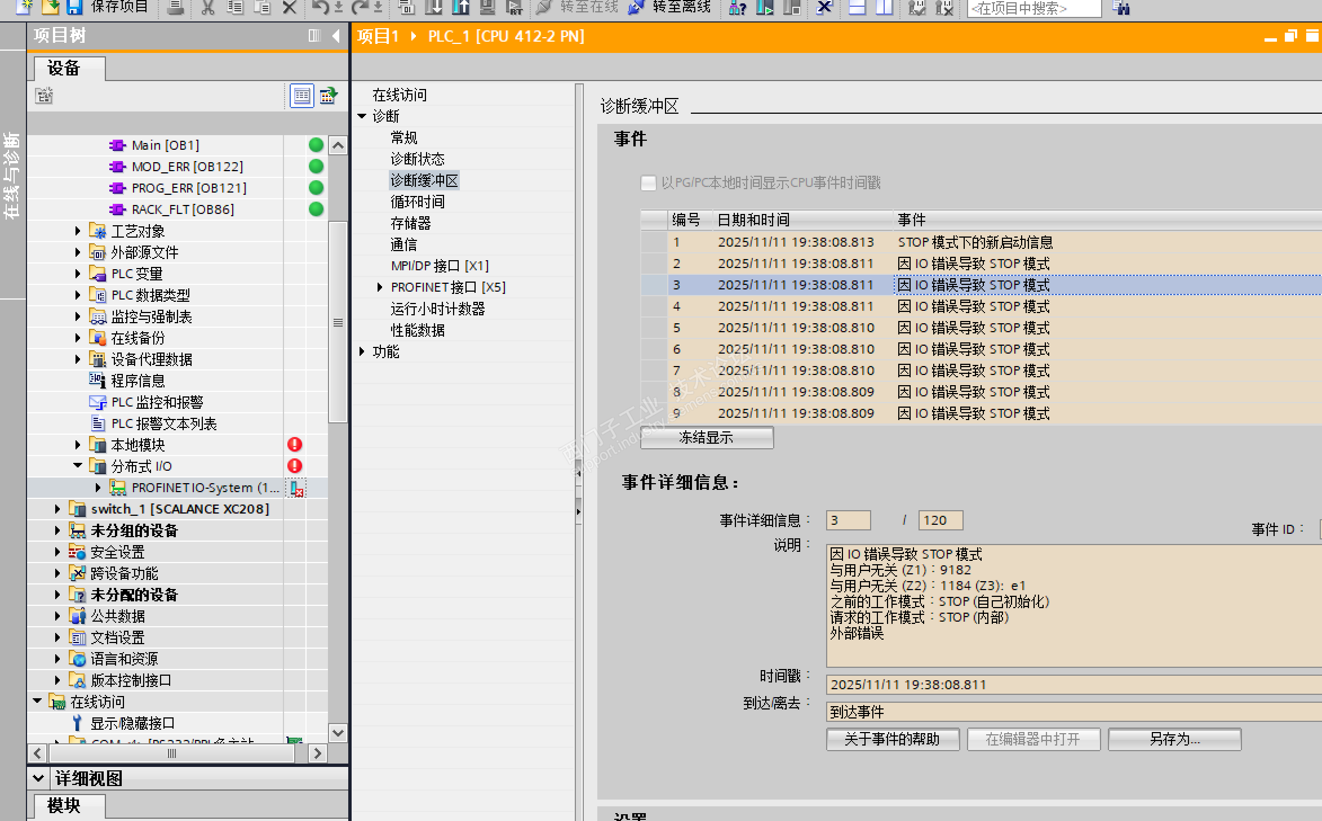
Task: Select the 设备 tab in project tree
Action: coord(65,69)
